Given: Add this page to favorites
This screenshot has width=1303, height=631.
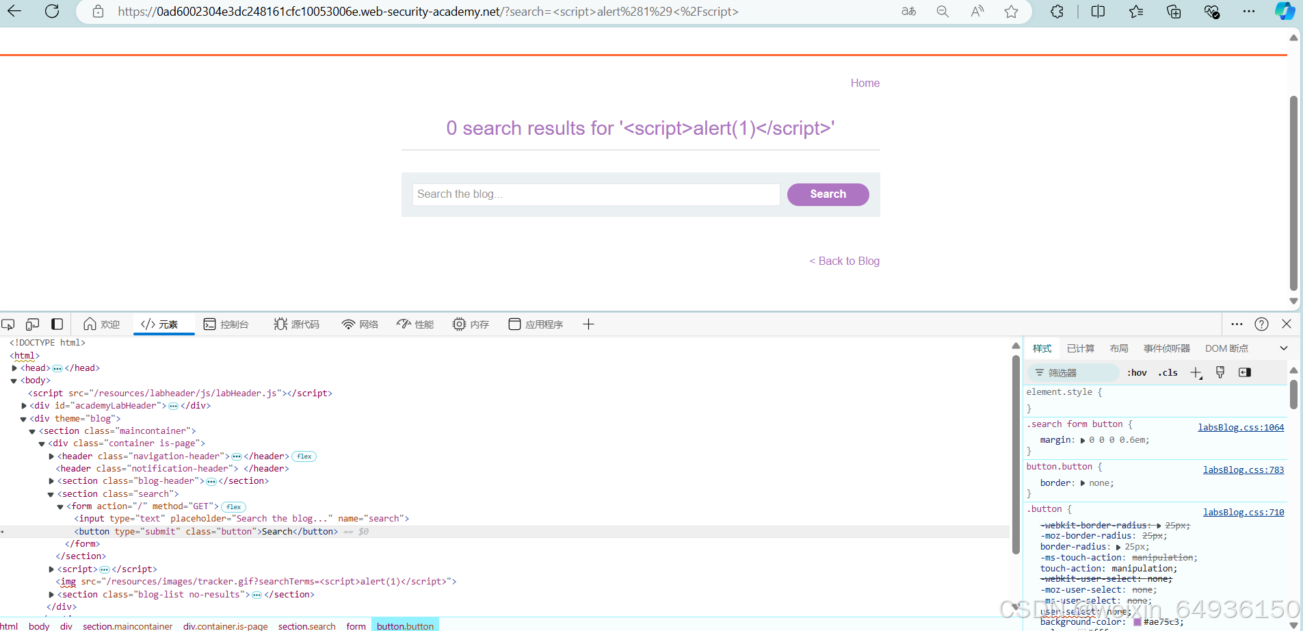Looking at the screenshot, I should pyautogui.click(x=1012, y=12).
